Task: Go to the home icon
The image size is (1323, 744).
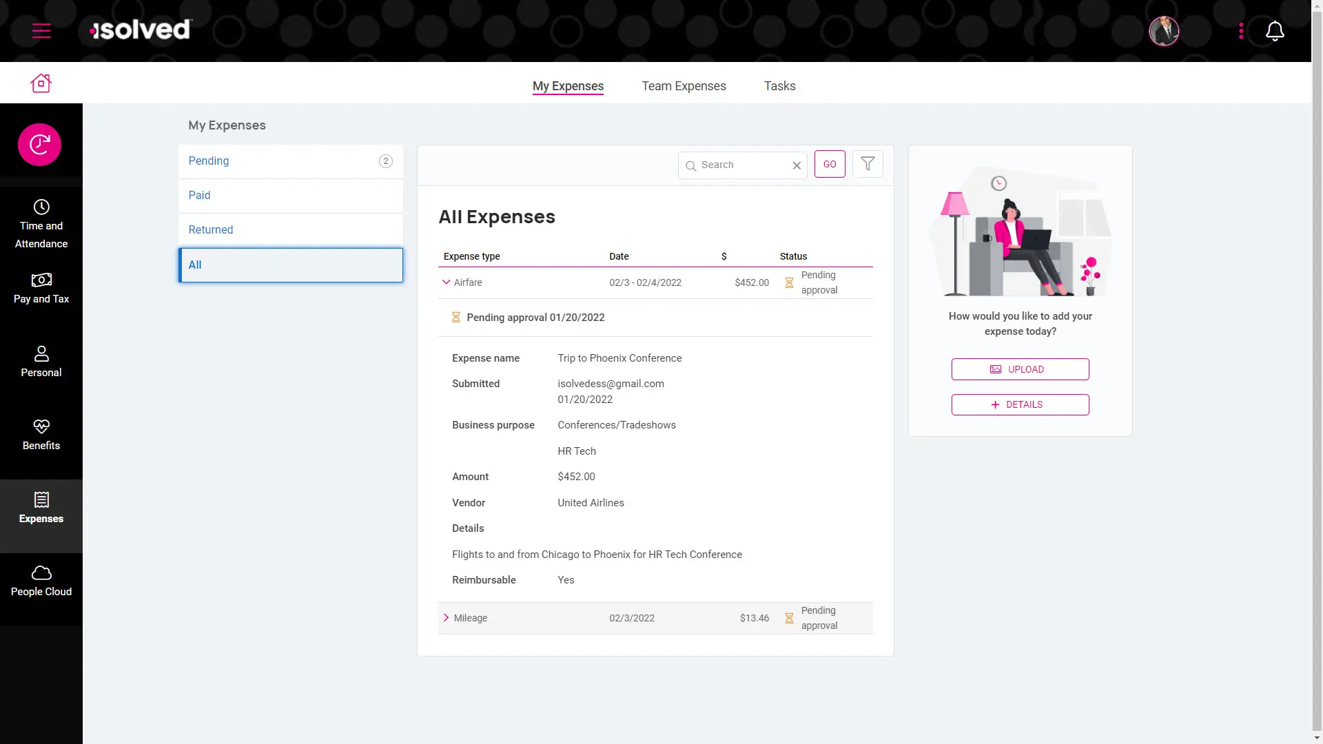Action: point(41,83)
